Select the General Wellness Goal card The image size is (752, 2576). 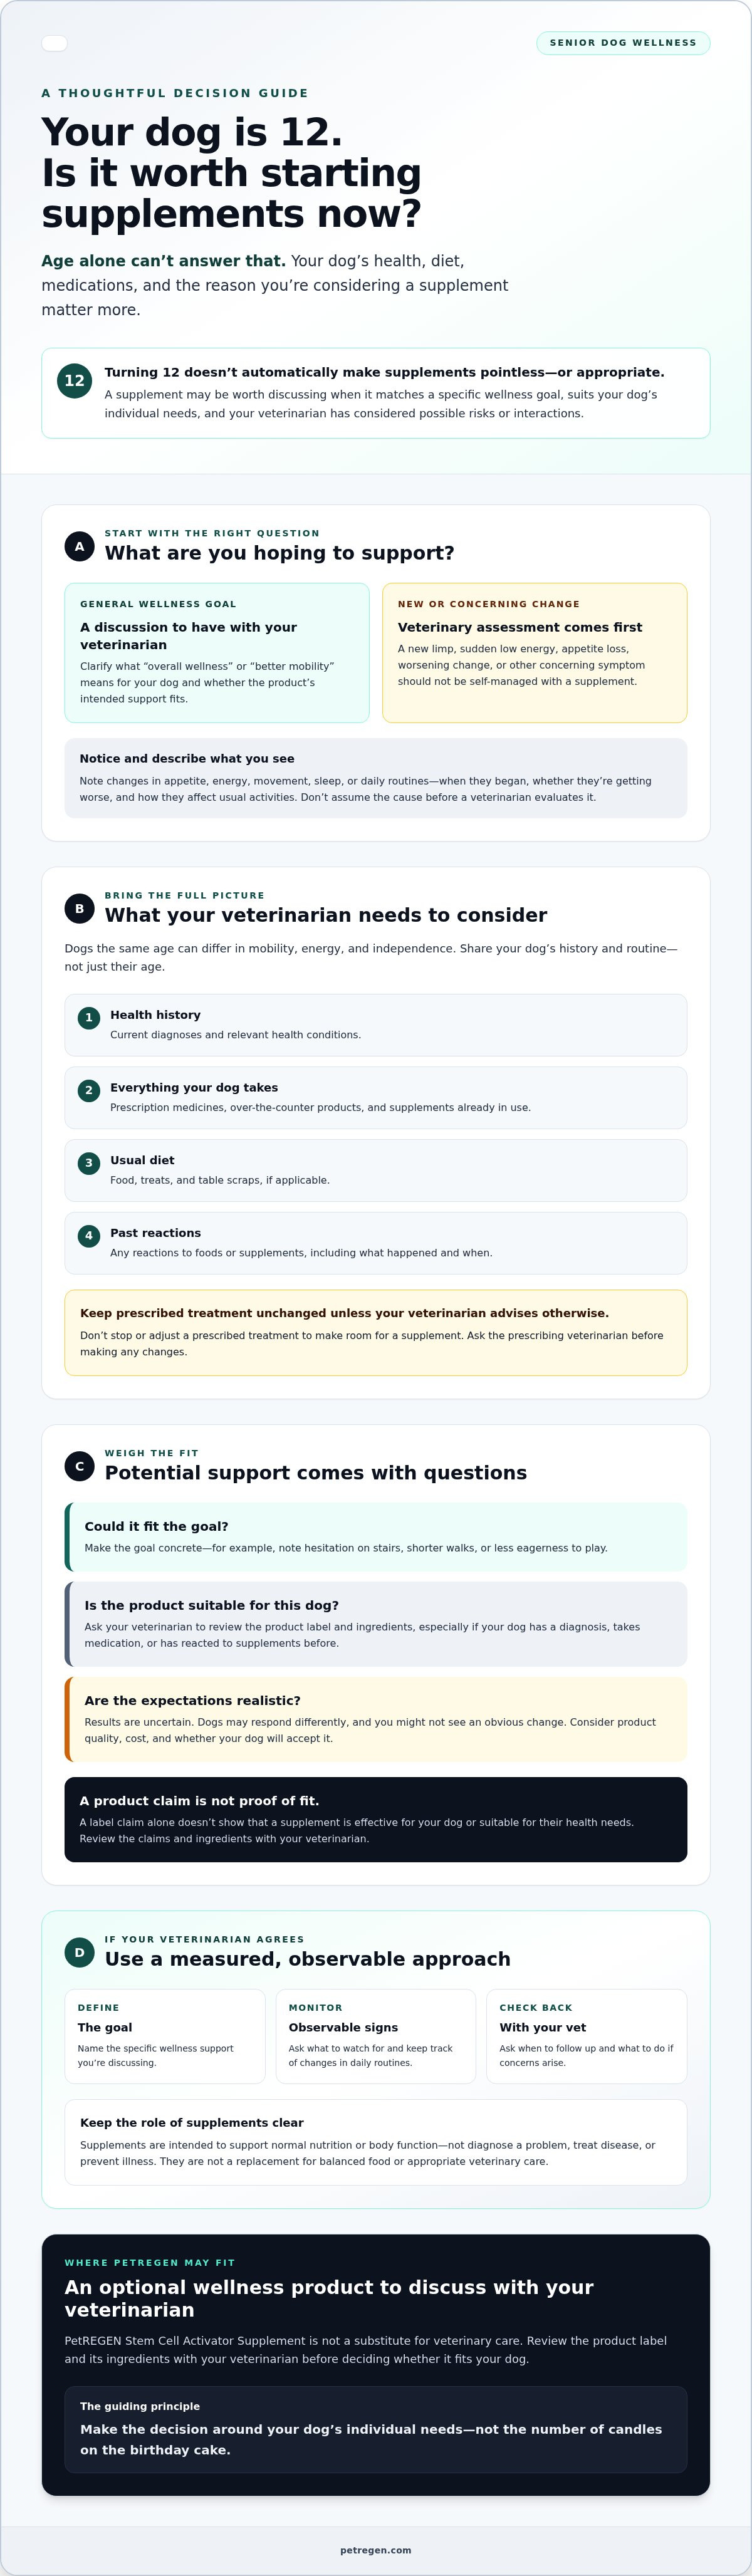point(217,653)
